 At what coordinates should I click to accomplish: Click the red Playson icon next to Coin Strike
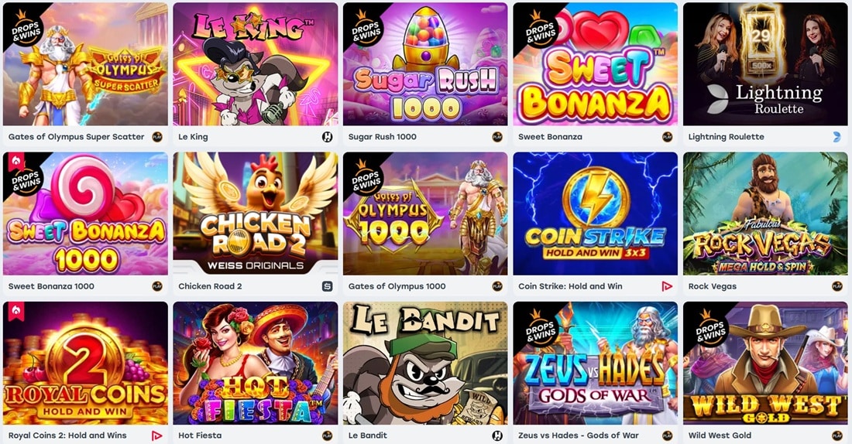(667, 286)
